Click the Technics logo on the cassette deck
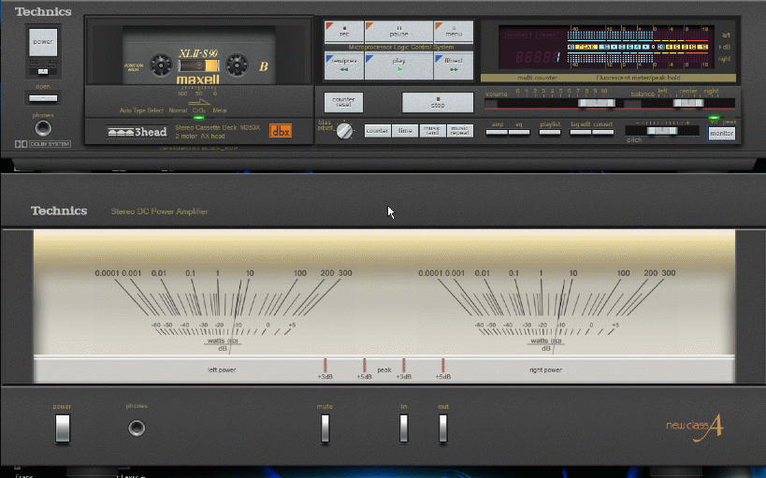This screenshot has height=478, width=766. click(43, 11)
